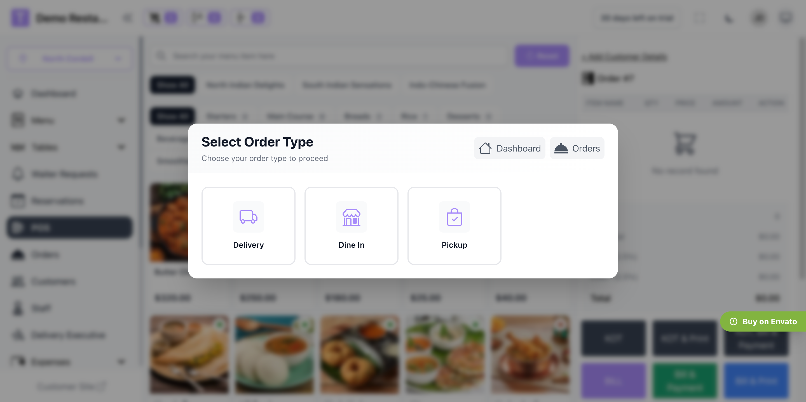Click the menu item search field

(329, 56)
